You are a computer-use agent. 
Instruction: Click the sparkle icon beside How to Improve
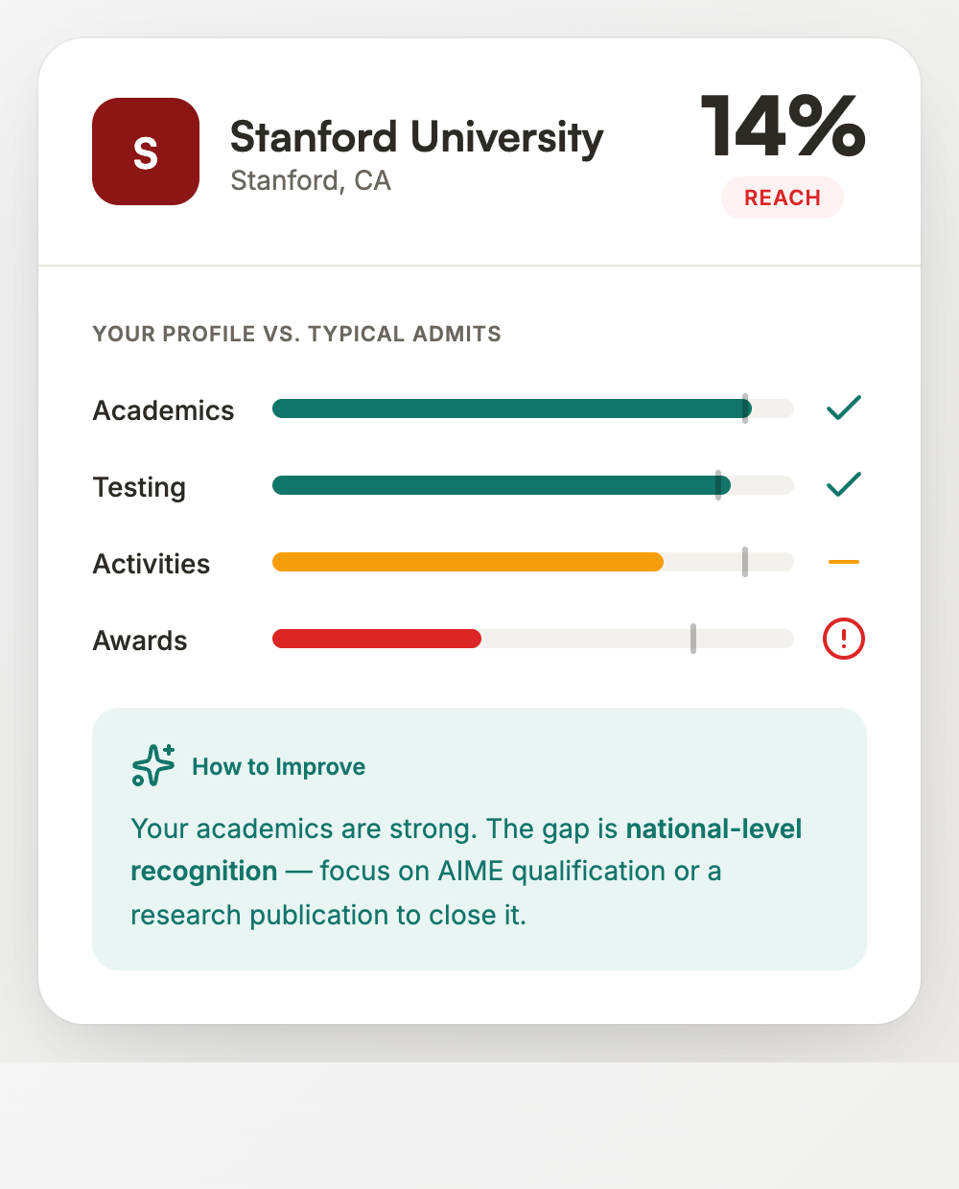point(153,765)
